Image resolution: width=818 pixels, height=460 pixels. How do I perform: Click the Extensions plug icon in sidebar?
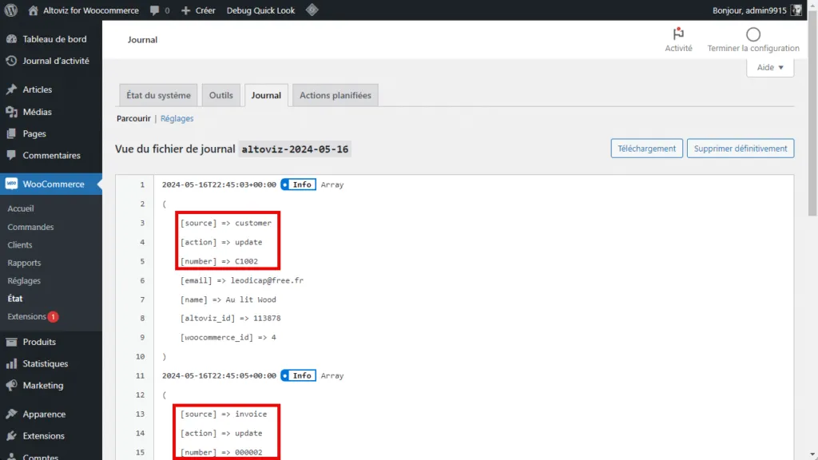[x=11, y=436]
